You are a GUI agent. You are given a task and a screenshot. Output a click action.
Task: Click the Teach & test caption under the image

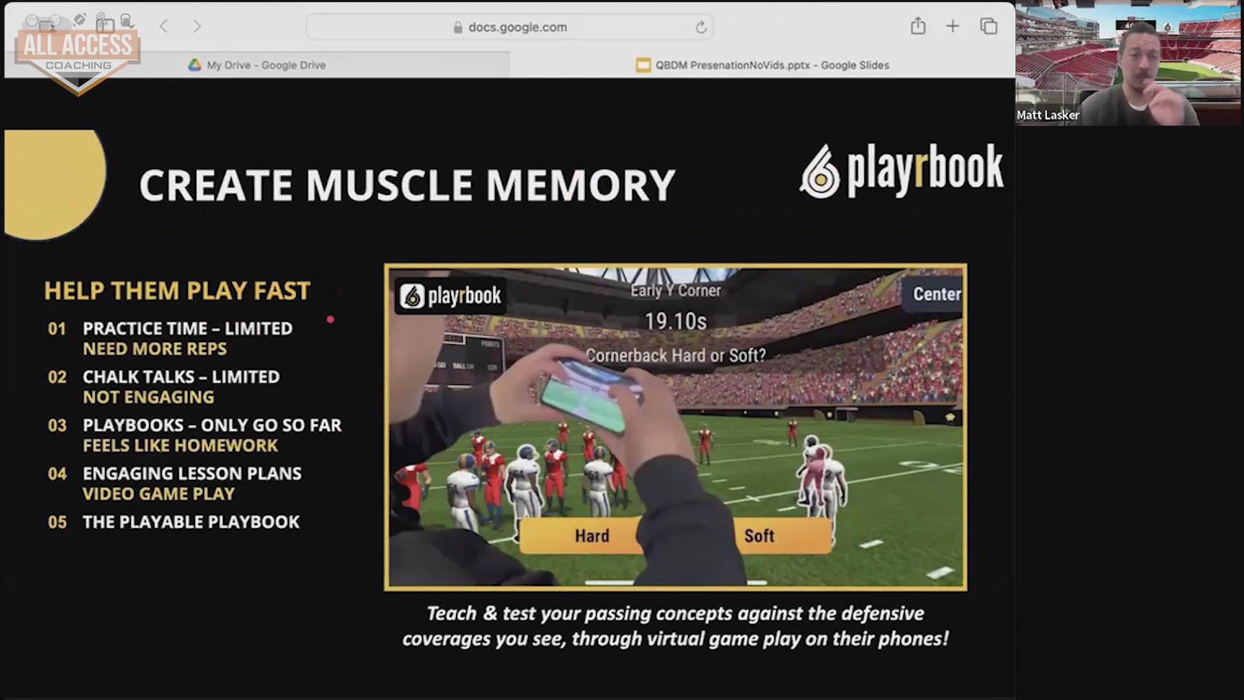pyautogui.click(x=676, y=626)
